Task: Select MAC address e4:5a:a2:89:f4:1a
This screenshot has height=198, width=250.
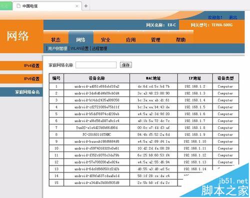Action: [153, 141]
